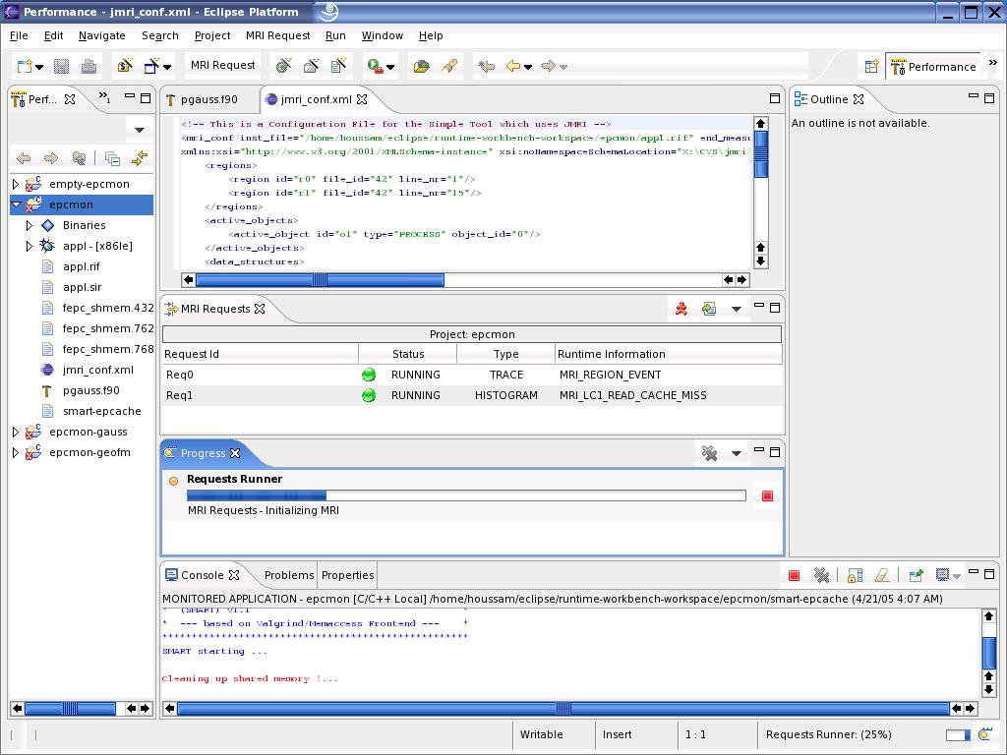Open the dropdown next to the New icon

pyautogui.click(x=39, y=67)
